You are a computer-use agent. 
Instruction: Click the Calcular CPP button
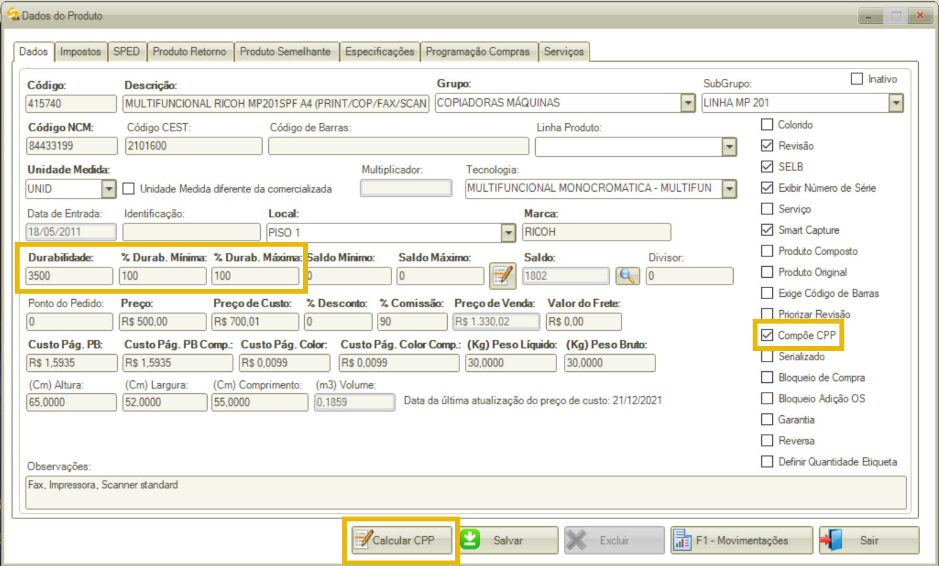click(x=401, y=540)
